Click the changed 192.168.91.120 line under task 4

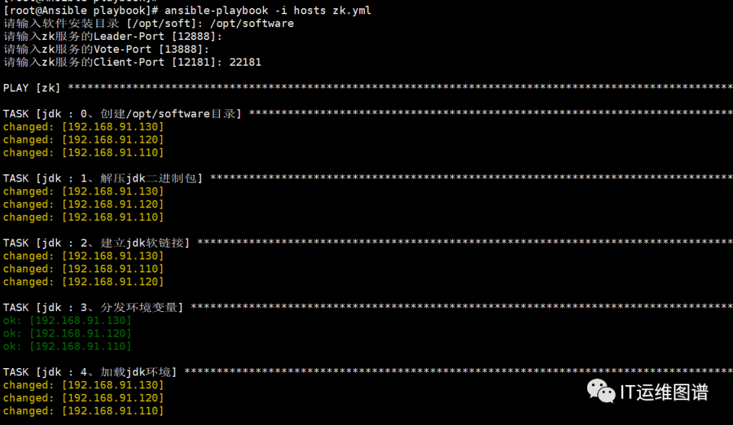click(x=83, y=398)
